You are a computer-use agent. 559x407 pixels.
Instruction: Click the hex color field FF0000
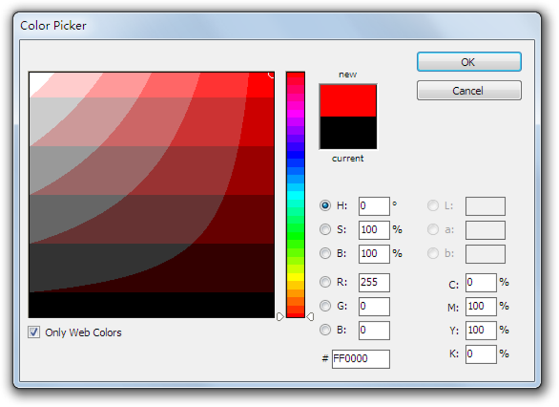(x=361, y=359)
